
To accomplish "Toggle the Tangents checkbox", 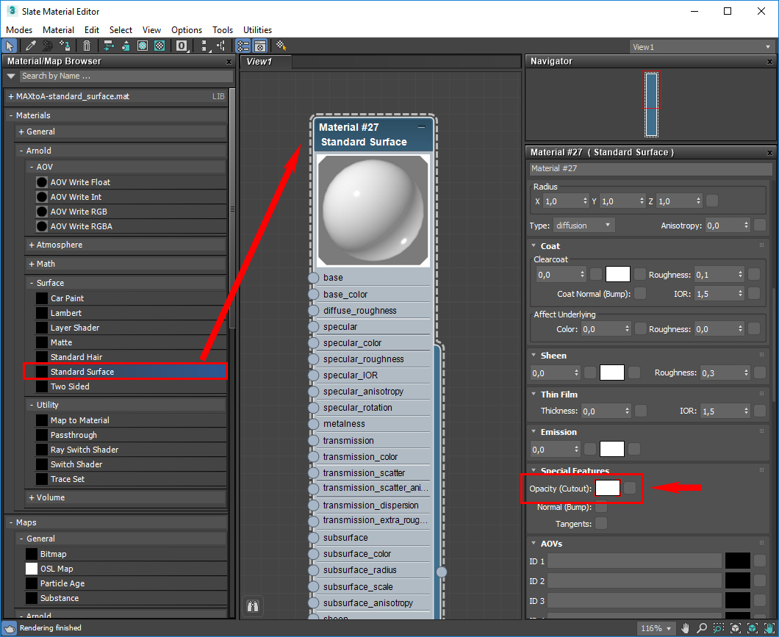I will pyautogui.click(x=601, y=524).
